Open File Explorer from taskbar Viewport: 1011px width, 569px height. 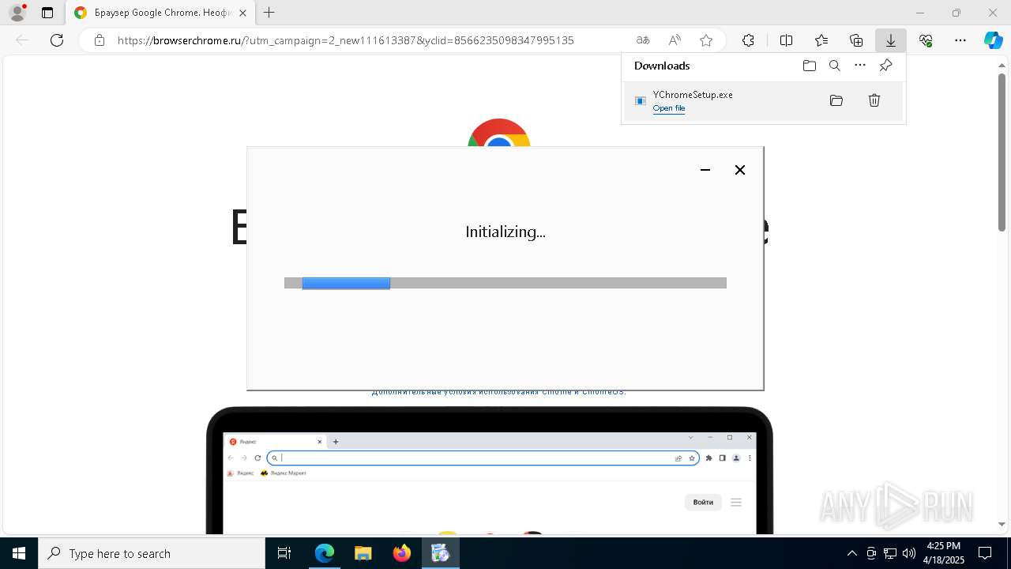363,553
